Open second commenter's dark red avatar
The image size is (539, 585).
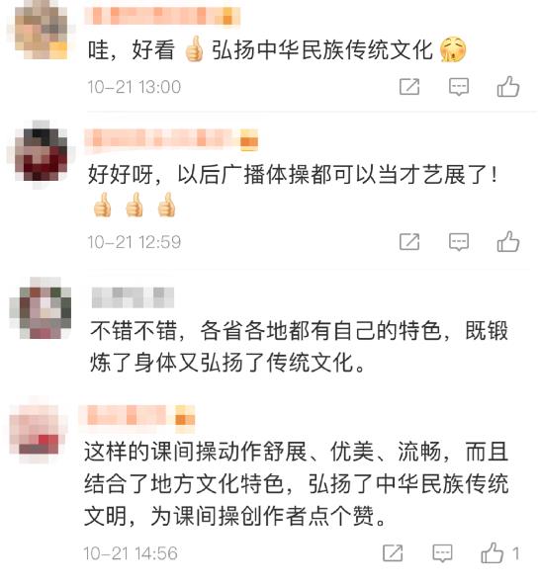pos(42,154)
